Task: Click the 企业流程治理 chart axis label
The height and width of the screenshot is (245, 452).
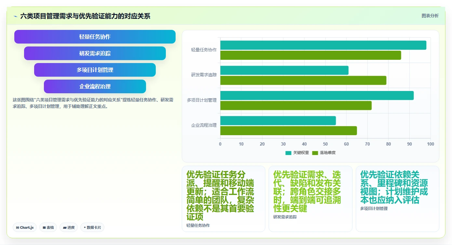Action: coord(204,125)
